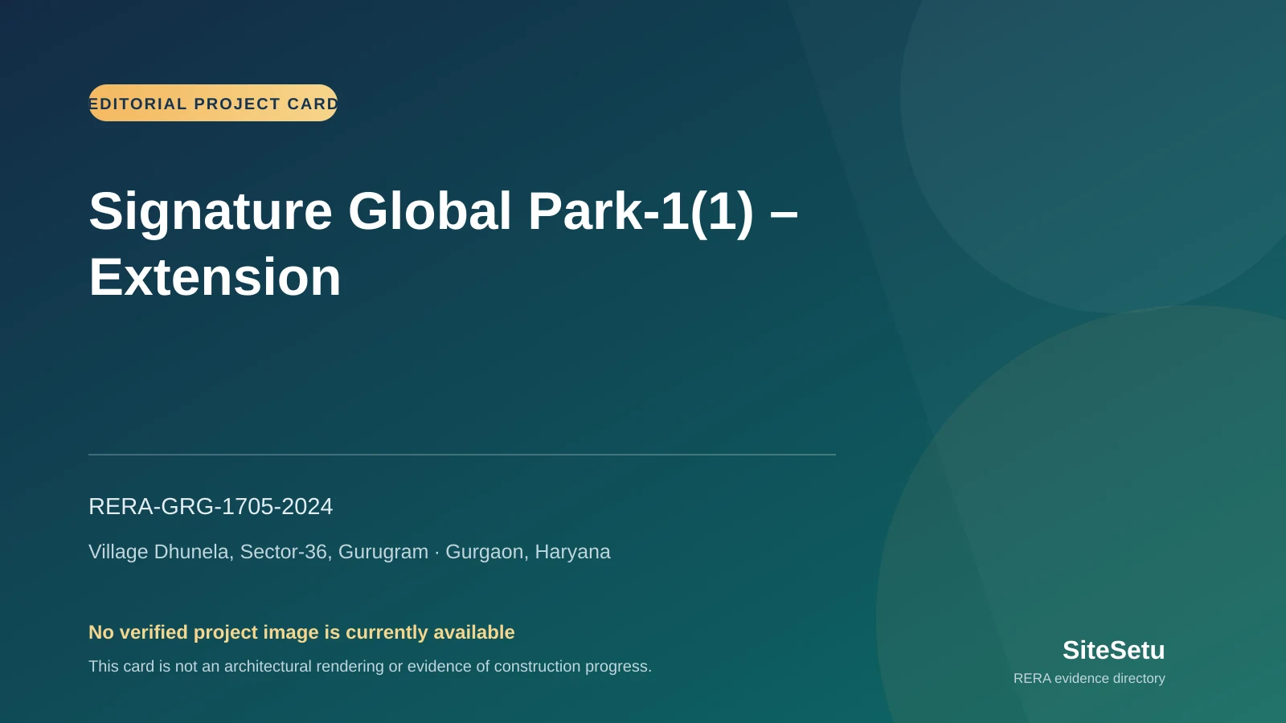Select the RERA-GRG-1705-2024 registration number
This screenshot has height=723, width=1286.
(211, 506)
